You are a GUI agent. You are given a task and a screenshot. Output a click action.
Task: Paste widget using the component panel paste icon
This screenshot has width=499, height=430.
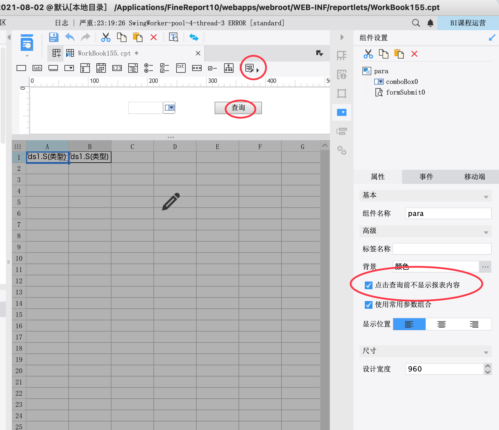tap(399, 54)
